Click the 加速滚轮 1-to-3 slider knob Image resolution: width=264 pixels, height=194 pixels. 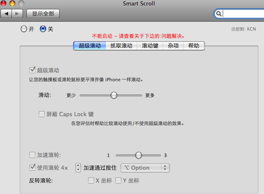tap(139, 155)
